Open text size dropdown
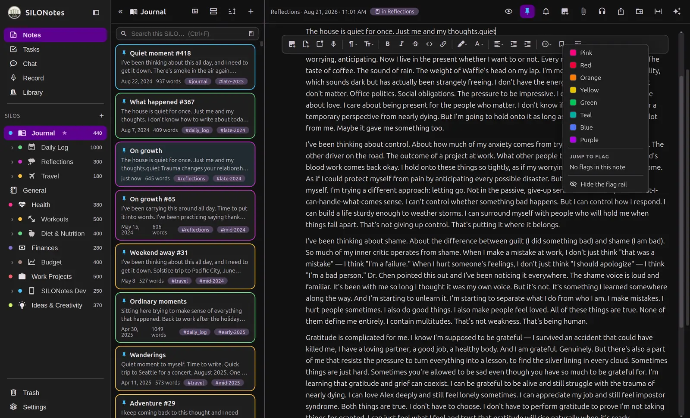Screen dimensions: 690x418 [x=368, y=44]
